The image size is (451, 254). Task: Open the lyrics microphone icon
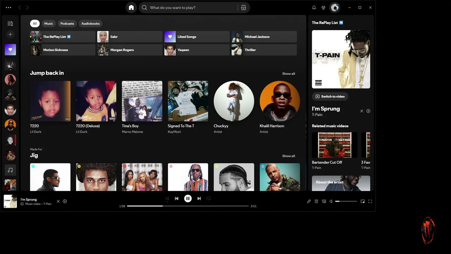[309, 201]
